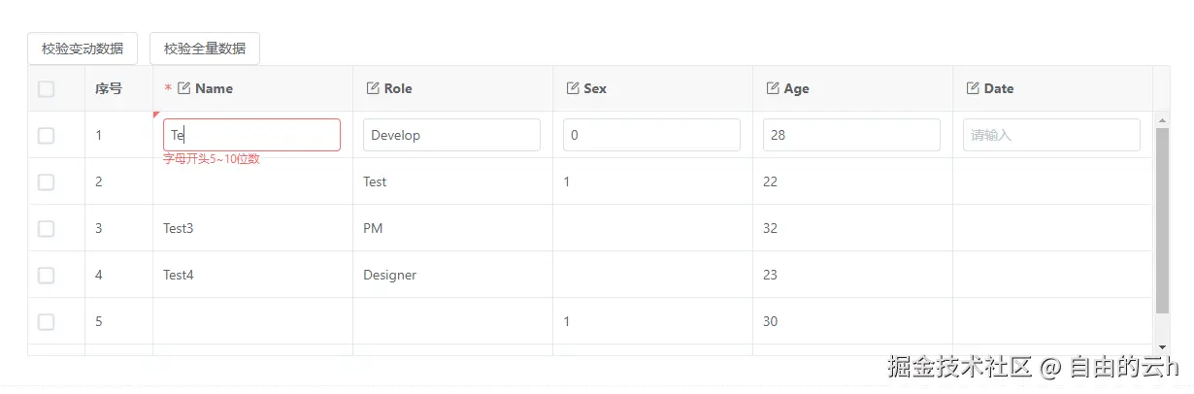Toggle the select-all checkbox in table header

coord(47,89)
